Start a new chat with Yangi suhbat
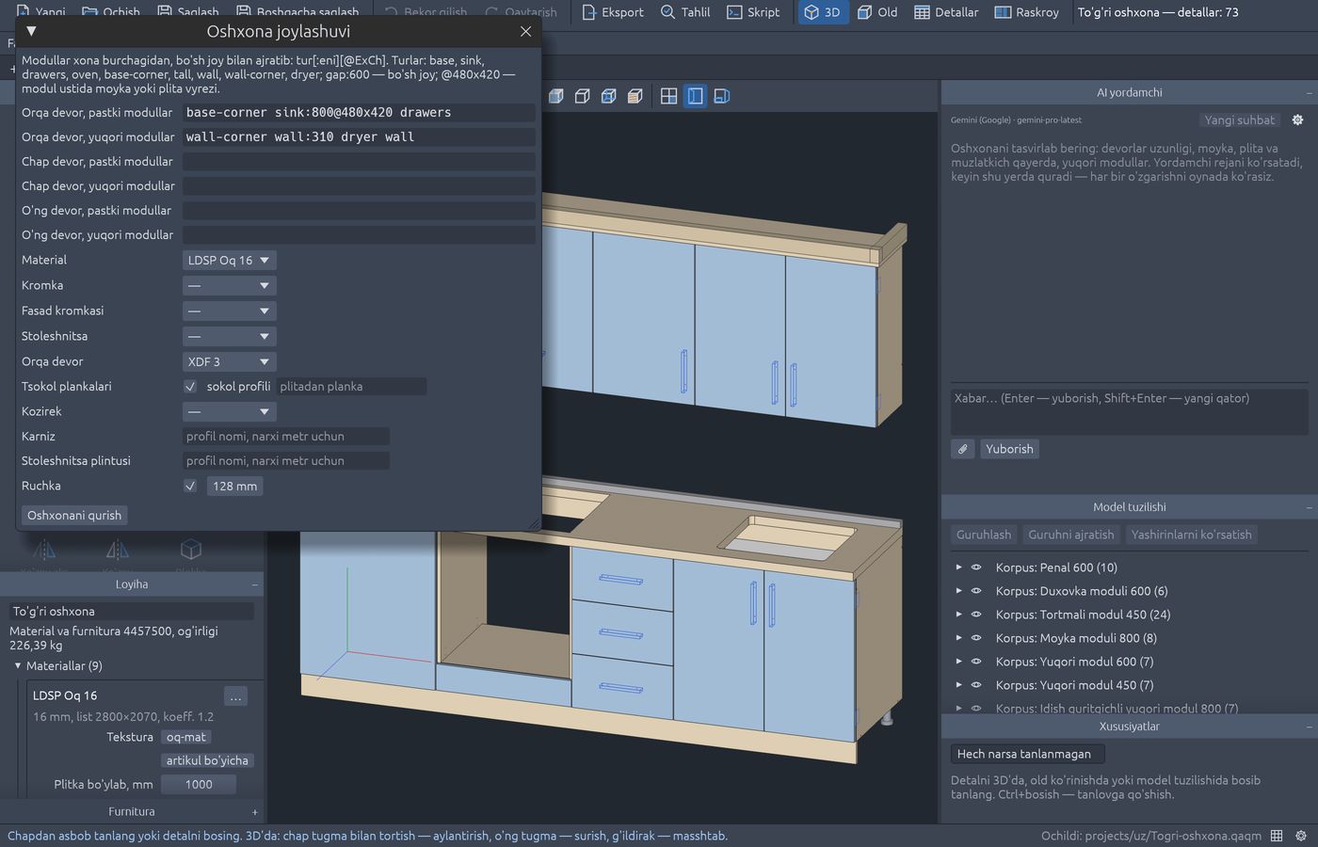The height and width of the screenshot is (847, 1318). (1239, 120)
